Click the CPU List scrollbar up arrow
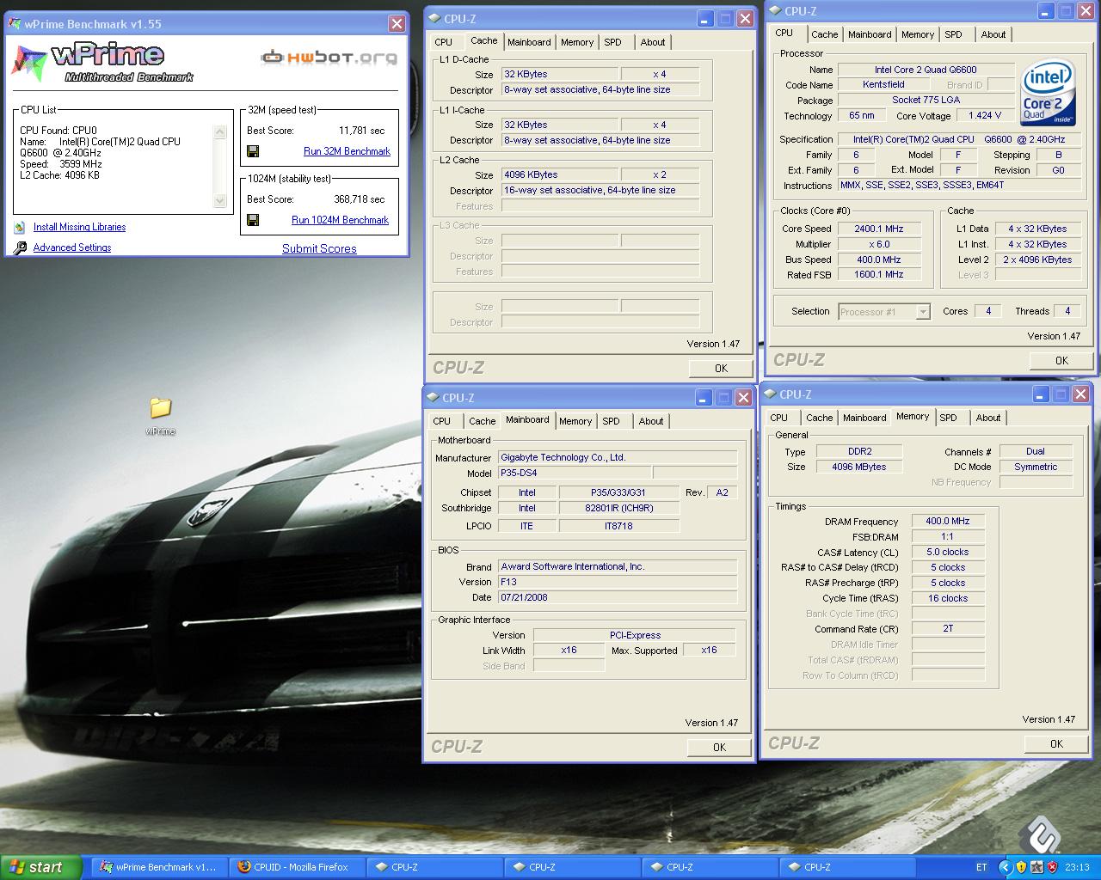Image resolution: width=1101 pixels, height=880 pixels. (219, 131)
